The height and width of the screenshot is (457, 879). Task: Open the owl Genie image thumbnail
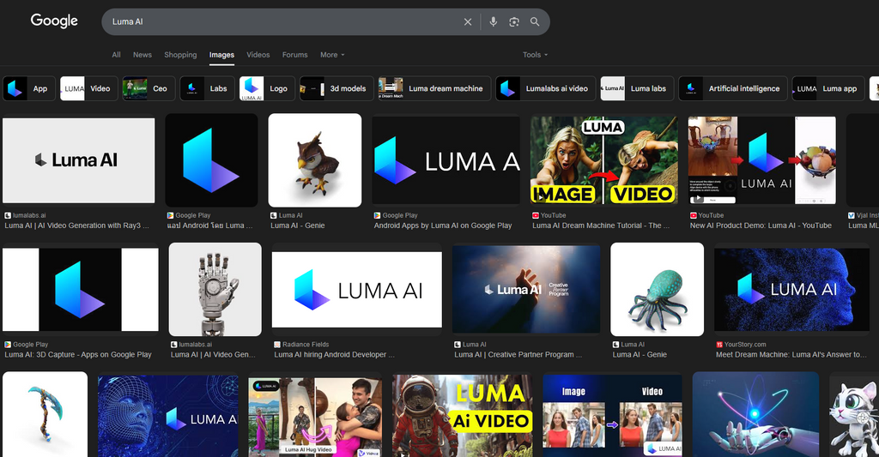point(315,160)
